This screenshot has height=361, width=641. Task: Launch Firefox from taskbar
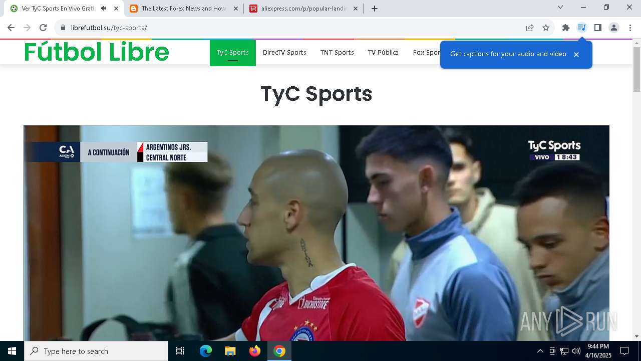255,351
